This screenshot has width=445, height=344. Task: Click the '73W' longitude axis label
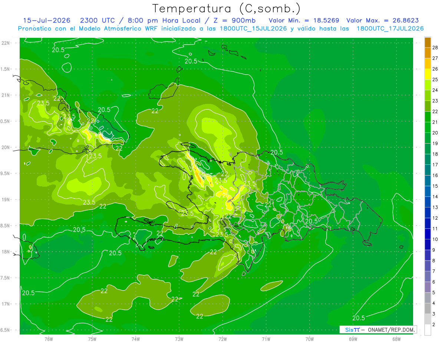coord(179,339)
